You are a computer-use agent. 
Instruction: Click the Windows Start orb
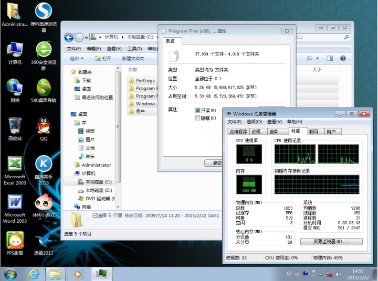click(x=10, y=273)
